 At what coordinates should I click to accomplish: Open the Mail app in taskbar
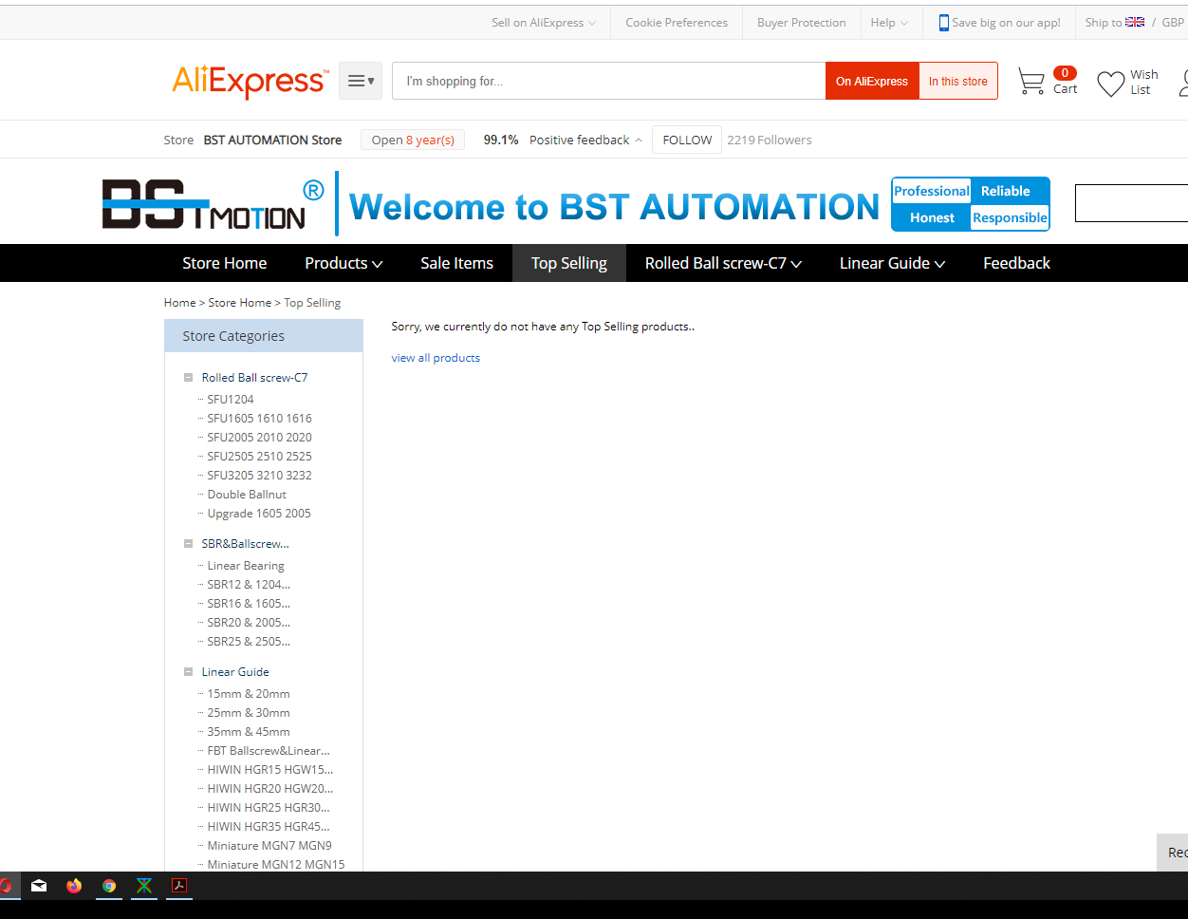click(39, 886)
